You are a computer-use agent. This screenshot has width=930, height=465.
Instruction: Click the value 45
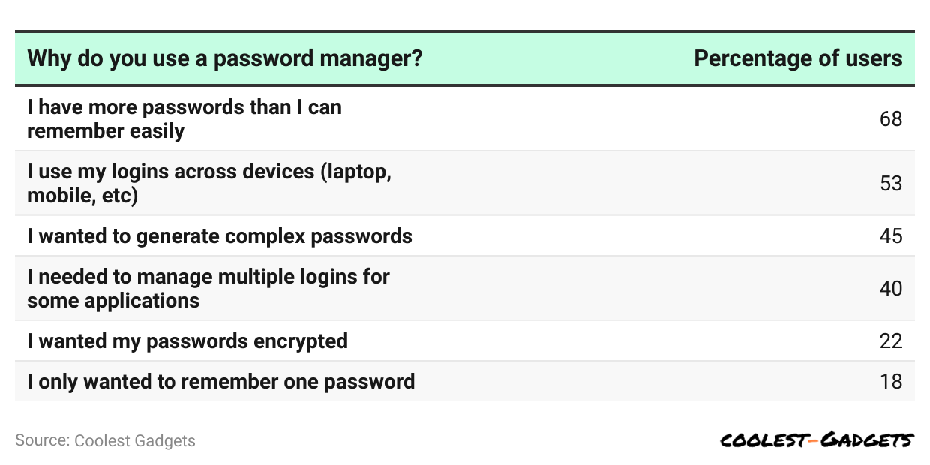(891, 236)
